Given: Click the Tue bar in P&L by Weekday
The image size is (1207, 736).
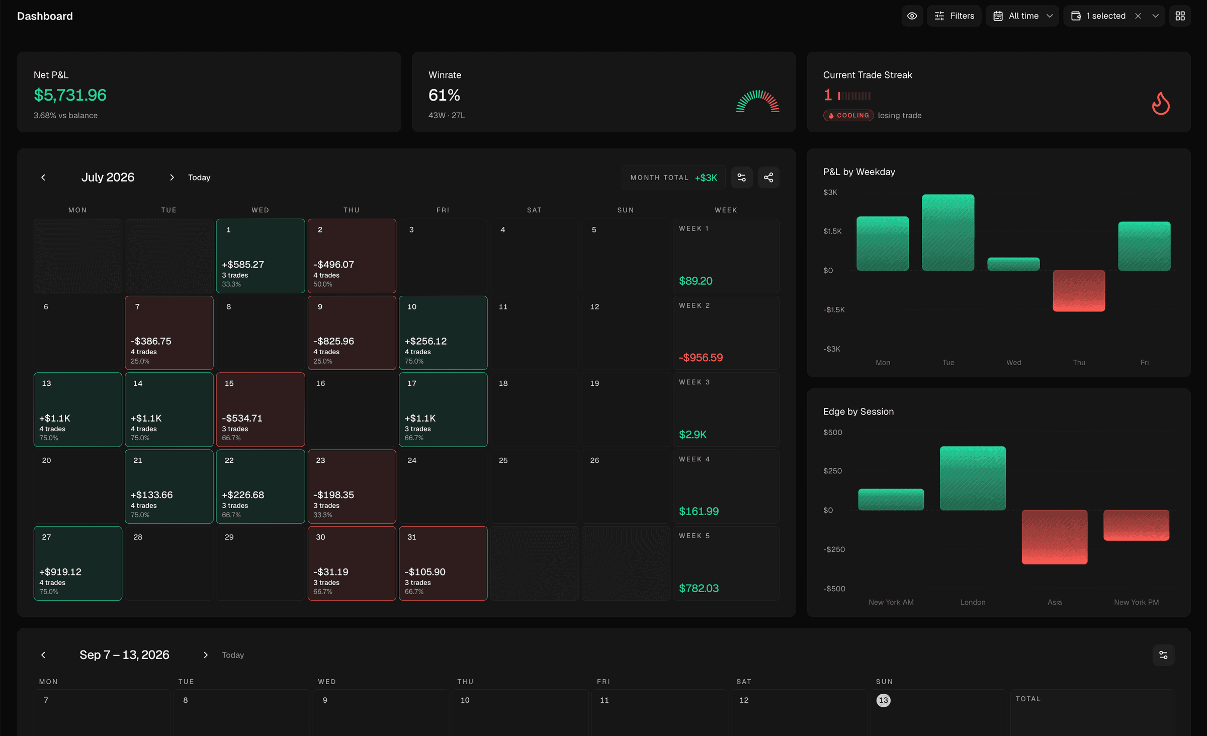Looking at the screenshot, I should tap(948, 232).
